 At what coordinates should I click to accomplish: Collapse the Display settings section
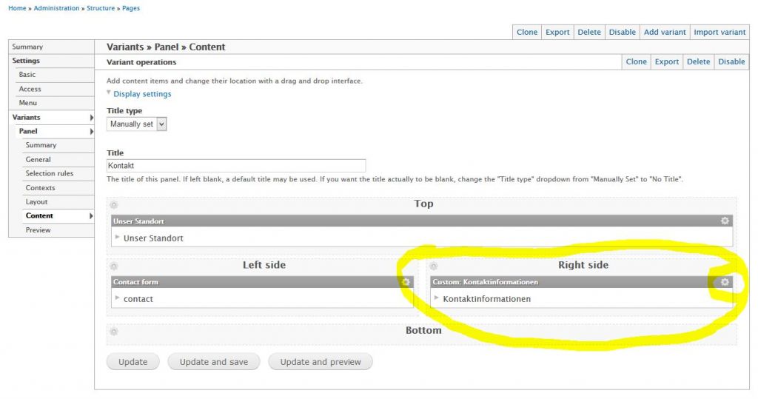(x=141, y=94)
